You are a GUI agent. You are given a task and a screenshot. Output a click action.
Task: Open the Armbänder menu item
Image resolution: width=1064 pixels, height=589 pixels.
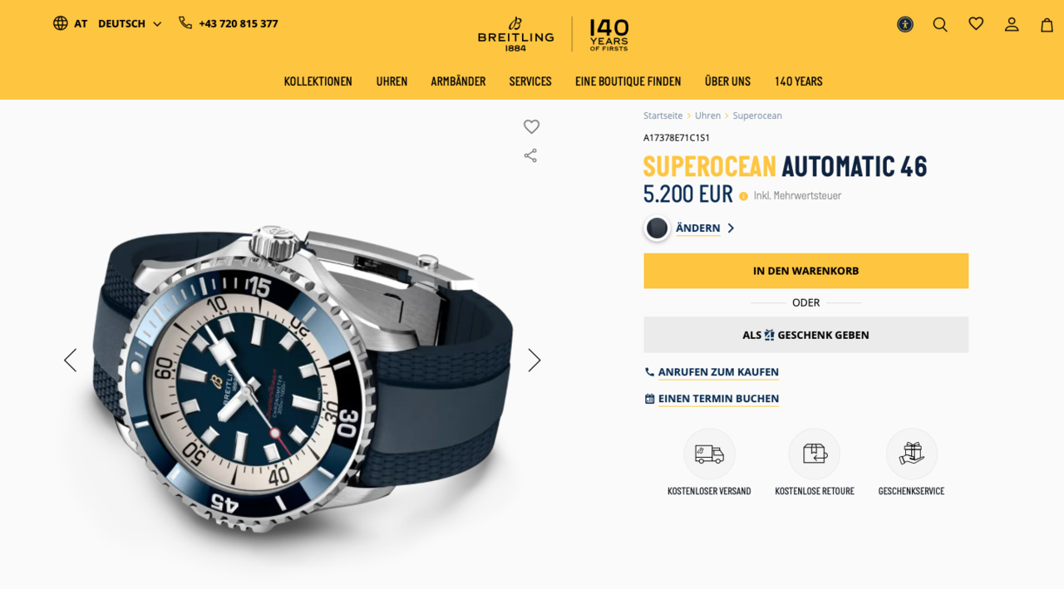coord(458,81)
